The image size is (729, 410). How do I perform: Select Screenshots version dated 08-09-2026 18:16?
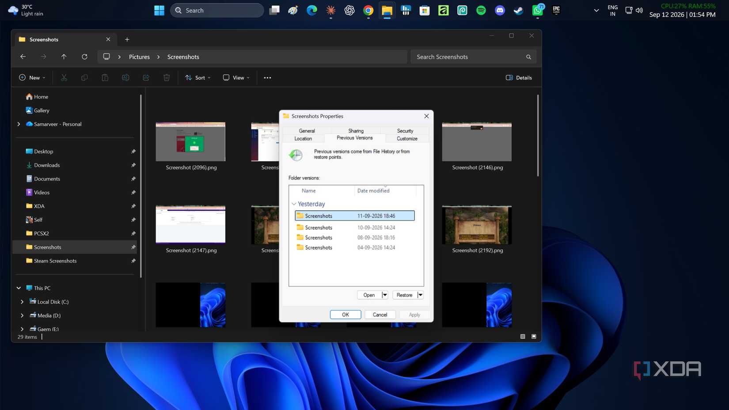coord(355,238)
